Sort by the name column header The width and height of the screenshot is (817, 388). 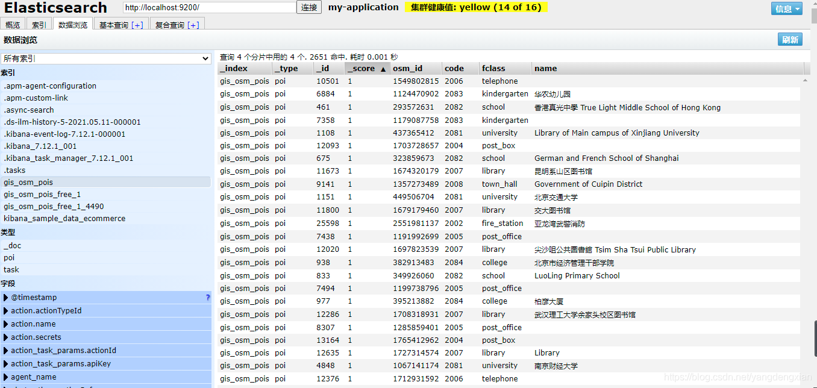click(x=667, y=69)
